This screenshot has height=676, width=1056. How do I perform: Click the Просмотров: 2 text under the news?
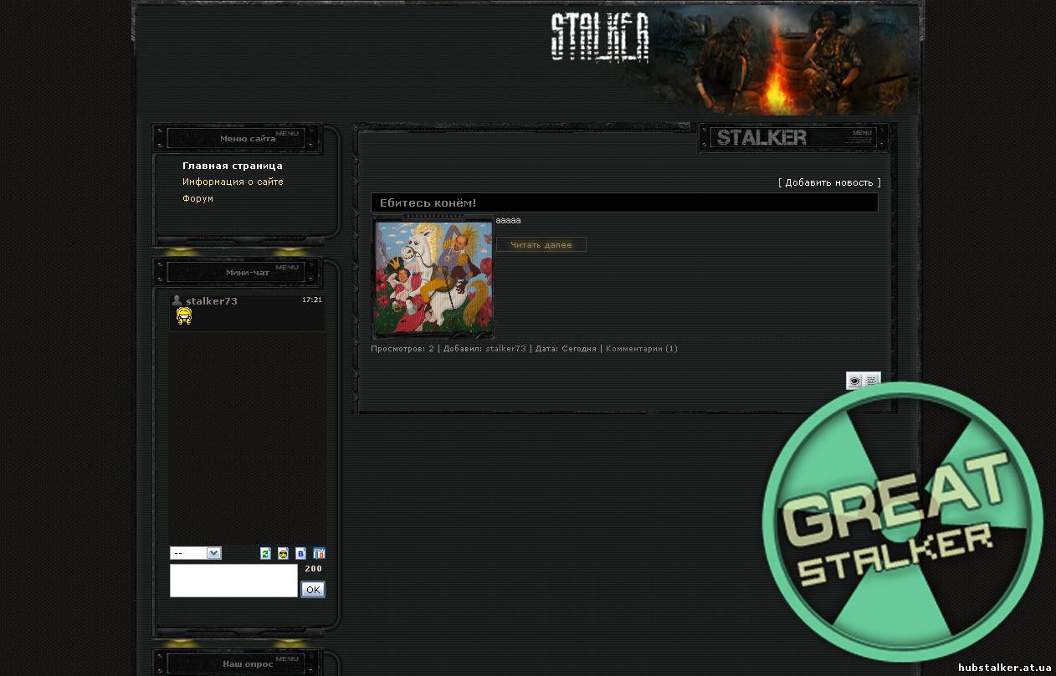(402, 349)
